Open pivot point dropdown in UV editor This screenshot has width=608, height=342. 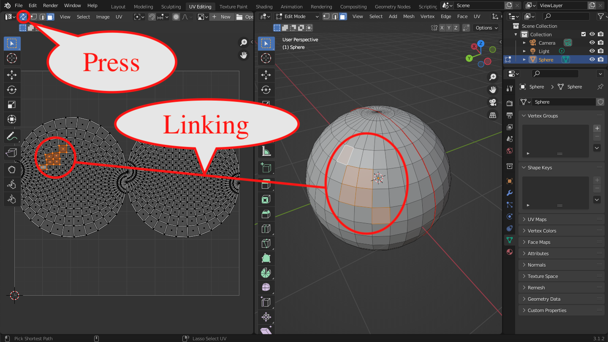139,17
